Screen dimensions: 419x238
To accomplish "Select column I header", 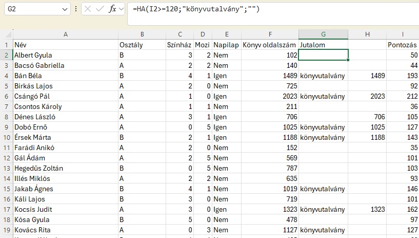I will tap(403, 34).
